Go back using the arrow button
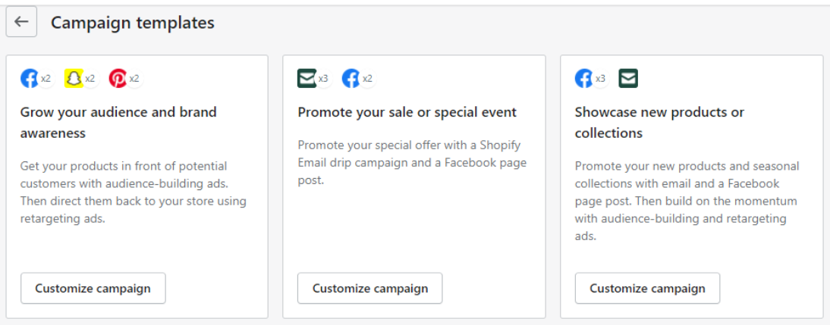The width and height of the screenshot is (830, 325). [21, 22]
